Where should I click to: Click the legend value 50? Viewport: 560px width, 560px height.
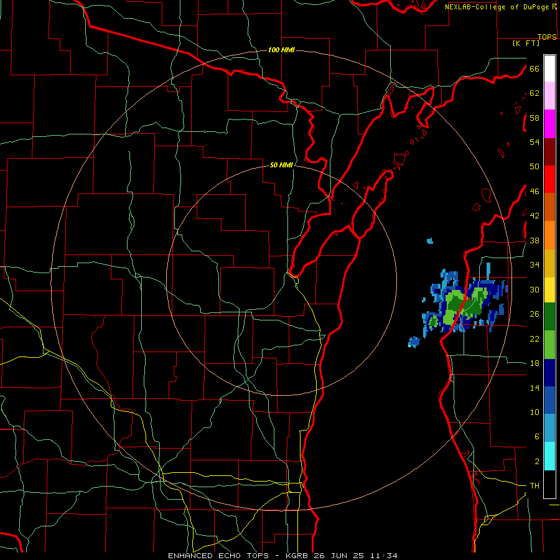(534, 166)
